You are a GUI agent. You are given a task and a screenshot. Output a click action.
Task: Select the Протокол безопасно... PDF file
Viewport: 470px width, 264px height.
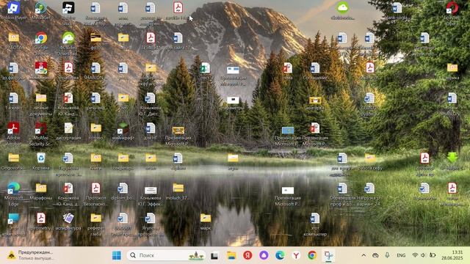[x=96, y=188]
